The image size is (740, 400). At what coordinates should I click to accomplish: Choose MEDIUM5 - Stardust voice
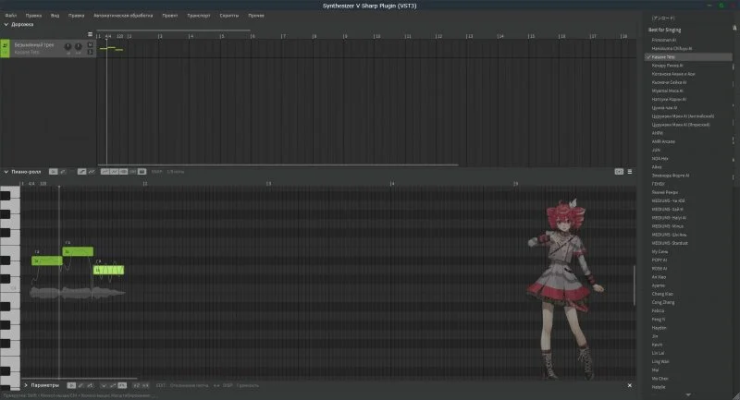click(x=670, y=243)
